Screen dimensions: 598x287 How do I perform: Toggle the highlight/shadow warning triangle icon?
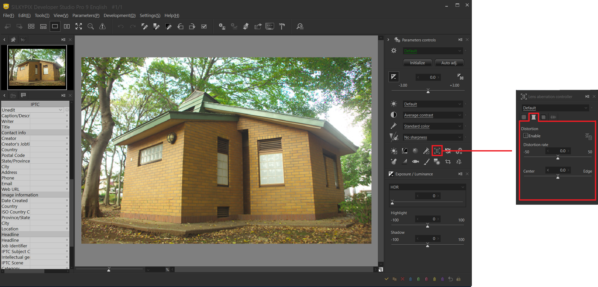coord(102,26)
